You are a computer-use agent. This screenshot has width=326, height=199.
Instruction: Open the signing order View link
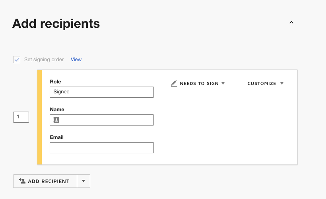click(76, 60)
